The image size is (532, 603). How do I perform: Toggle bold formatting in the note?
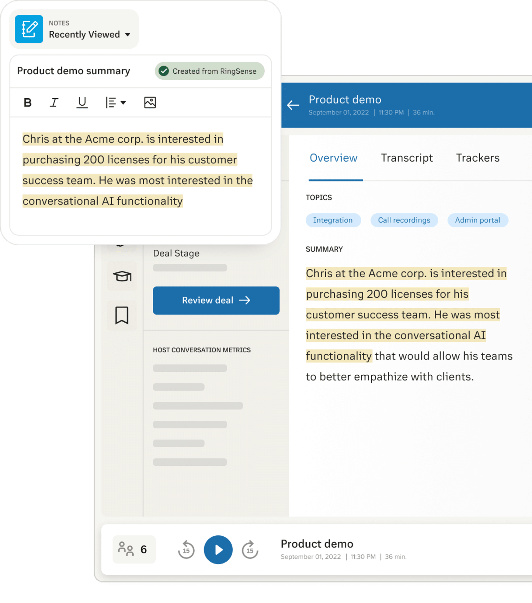pos(28,103)
